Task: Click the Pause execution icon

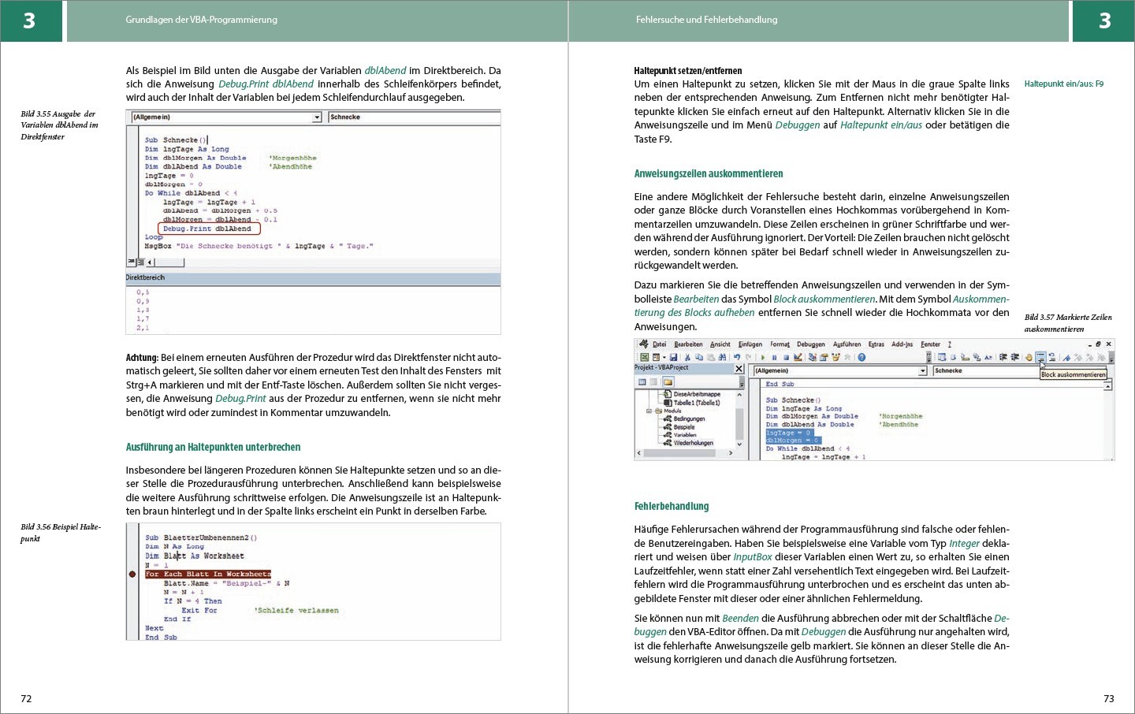Action: pos(774,357)
